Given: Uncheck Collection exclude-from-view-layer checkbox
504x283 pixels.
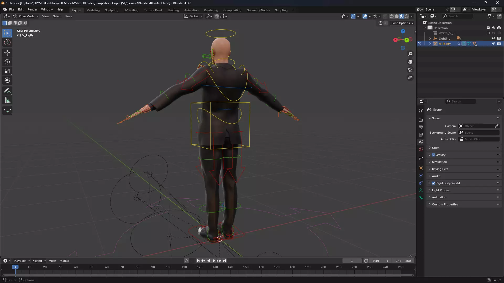Looking at the screenshot, I should (x=488, y=28).
